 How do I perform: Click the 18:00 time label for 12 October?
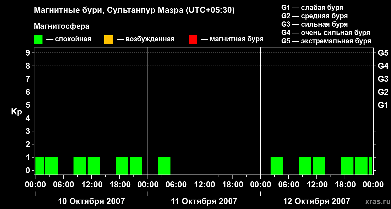(345, 185)
